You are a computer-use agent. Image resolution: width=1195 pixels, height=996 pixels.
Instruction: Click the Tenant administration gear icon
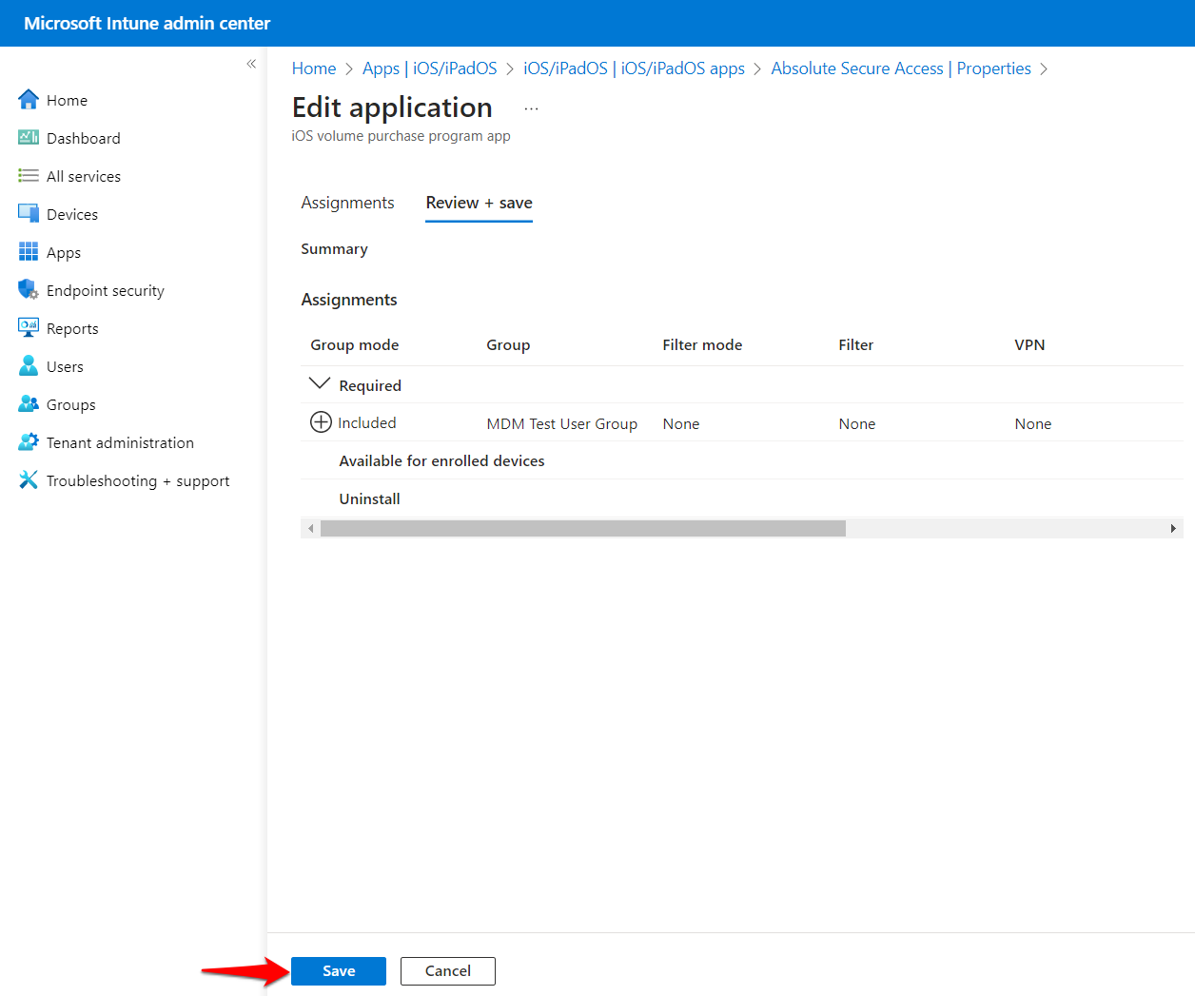[29, 442]
